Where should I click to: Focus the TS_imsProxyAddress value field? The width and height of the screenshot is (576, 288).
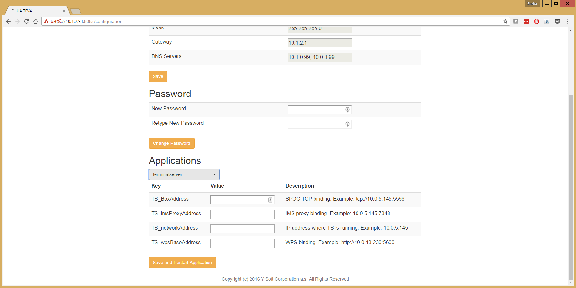tap(242, 214)
